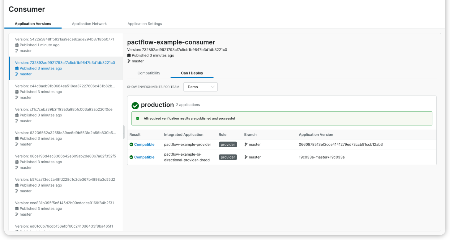Select version starting with 63236562a3255fe
This screenshot has width=450, height=240.
coord(66,138)
